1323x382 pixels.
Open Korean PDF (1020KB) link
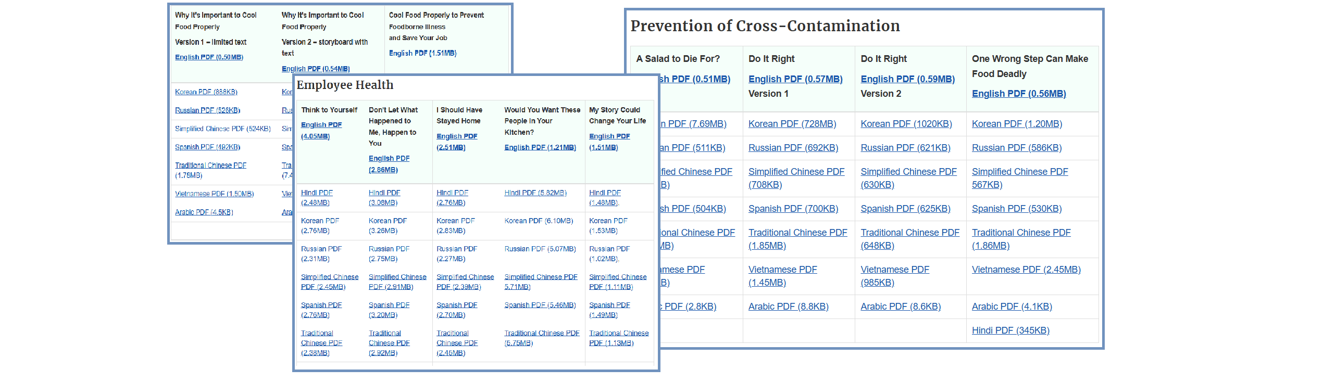[x=906, y=124]
